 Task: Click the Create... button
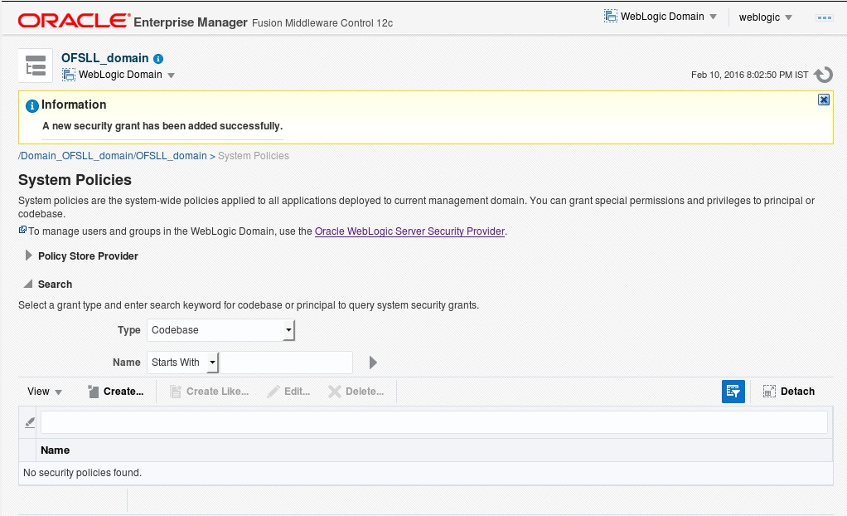115,392
